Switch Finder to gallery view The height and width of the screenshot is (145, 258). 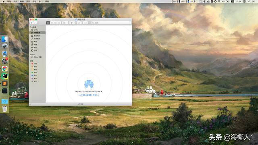pyautogui.click(x=59, y=23)
